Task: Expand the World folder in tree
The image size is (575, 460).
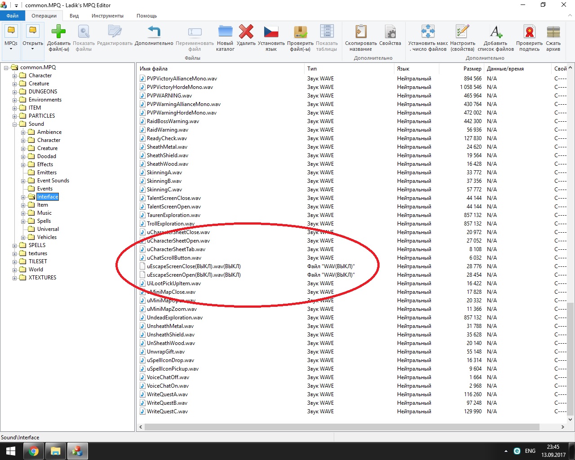Action: [x=15, y=270]
